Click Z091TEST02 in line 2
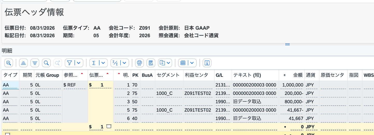Viewport: 374px width, 135px height. (199, 93)
